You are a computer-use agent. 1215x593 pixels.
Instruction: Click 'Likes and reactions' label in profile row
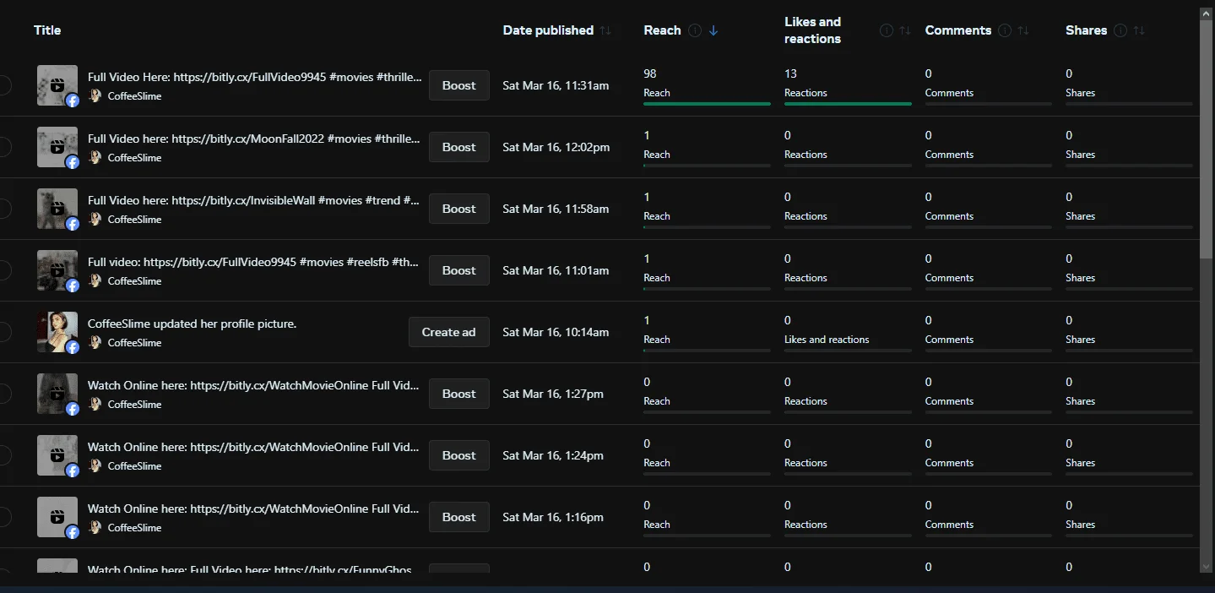[827, 340]
